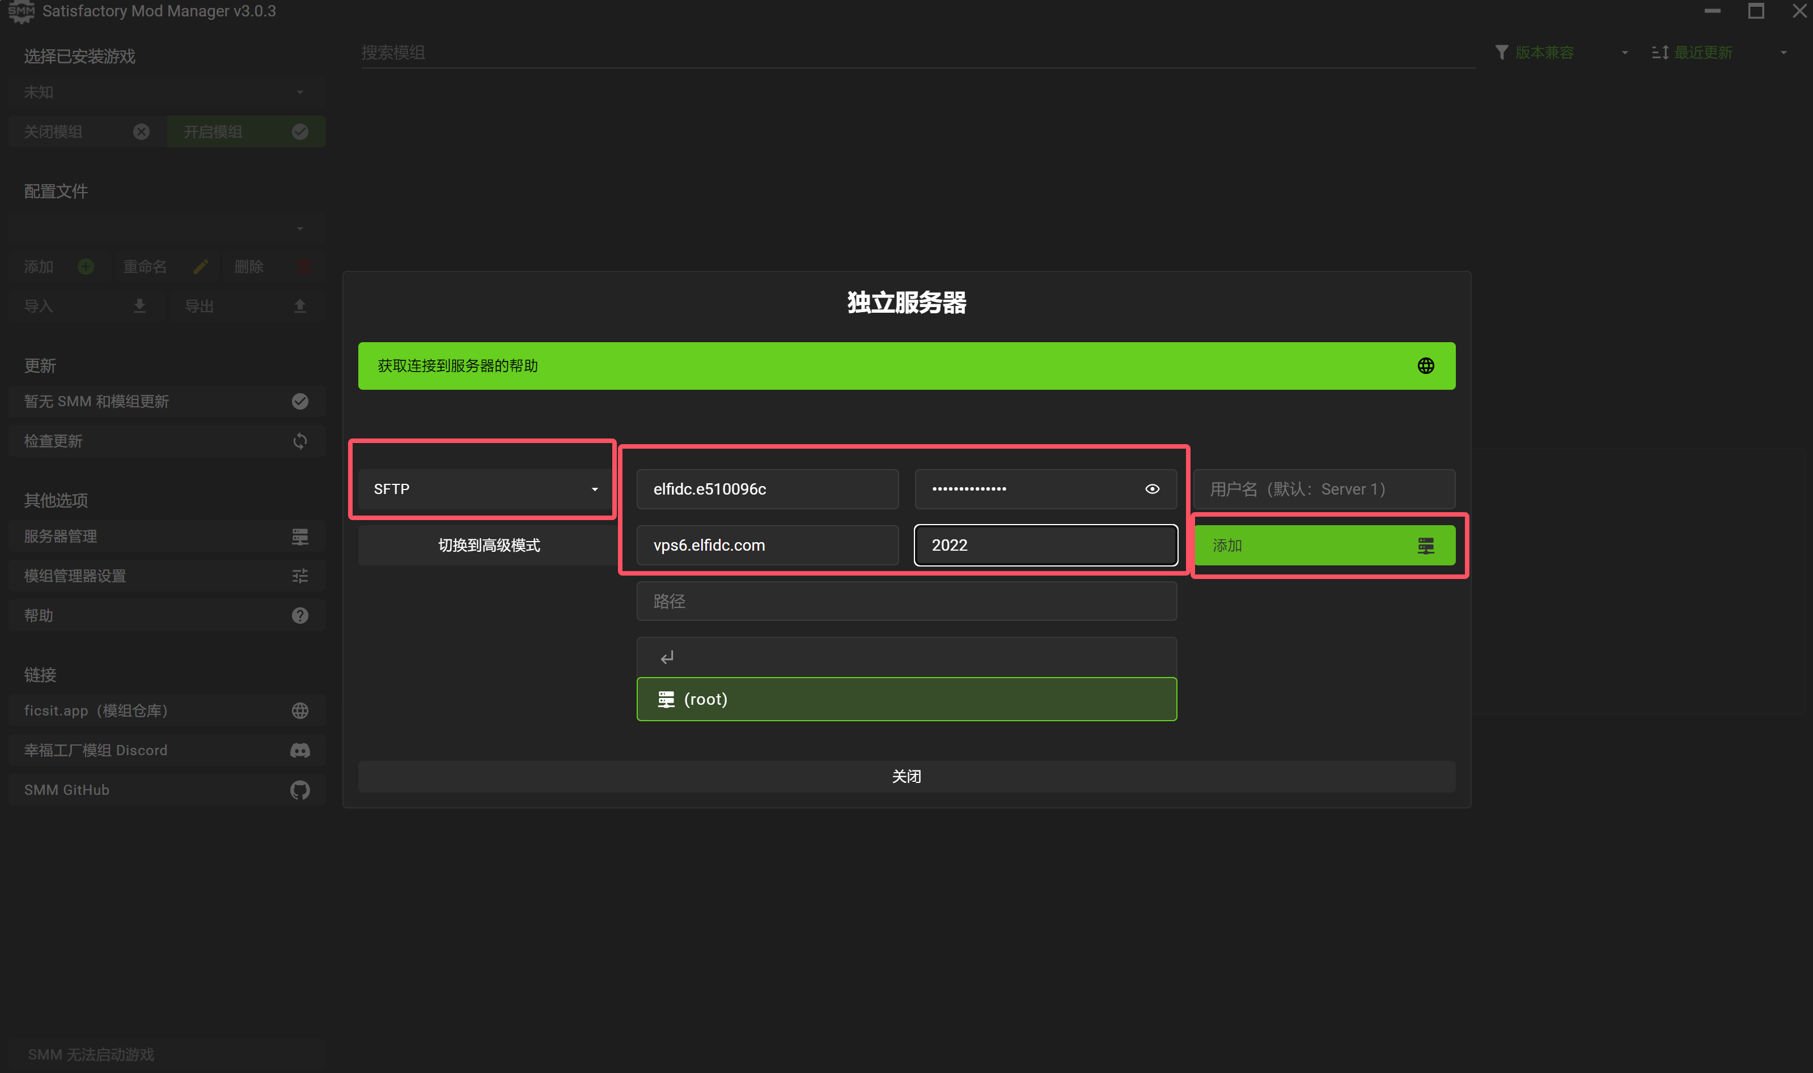Viewport: 1813px width, 1073px height.
Task: Click the return arrow icon to go up a directory
Action: point(666,657)
